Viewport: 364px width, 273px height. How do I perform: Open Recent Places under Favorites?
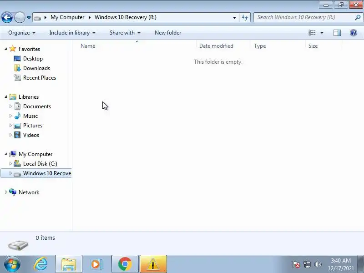pos(40,77)
